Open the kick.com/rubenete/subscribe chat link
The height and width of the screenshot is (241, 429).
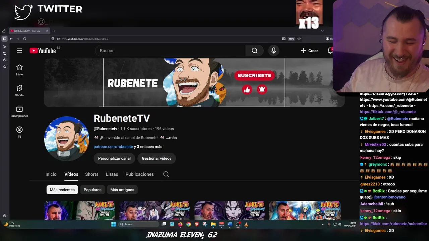[x=393, y=224]
